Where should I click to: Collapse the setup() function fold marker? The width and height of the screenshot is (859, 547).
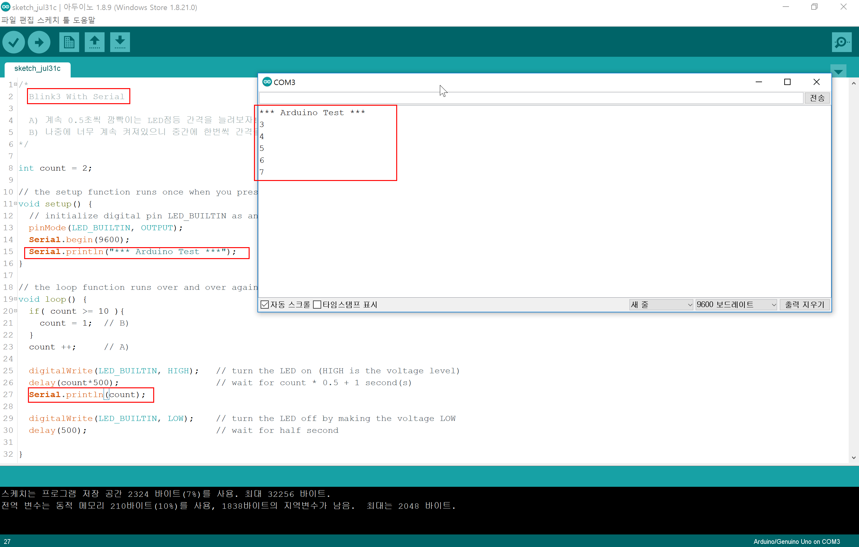tap(16, 204)
